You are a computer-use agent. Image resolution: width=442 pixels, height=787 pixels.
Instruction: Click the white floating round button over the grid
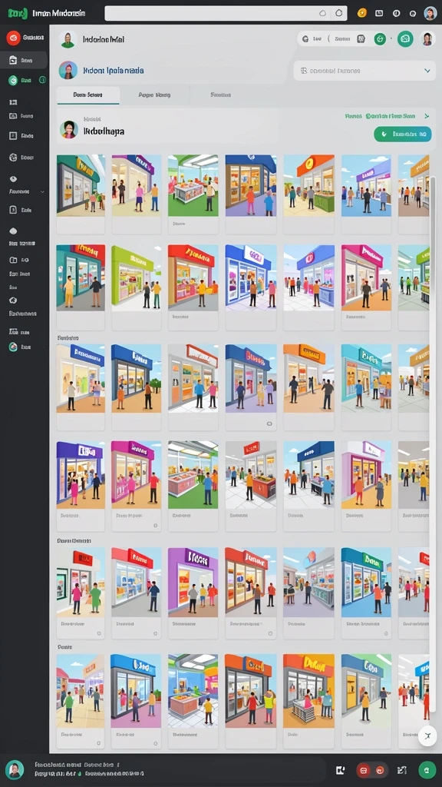click(x=427, y=736)
